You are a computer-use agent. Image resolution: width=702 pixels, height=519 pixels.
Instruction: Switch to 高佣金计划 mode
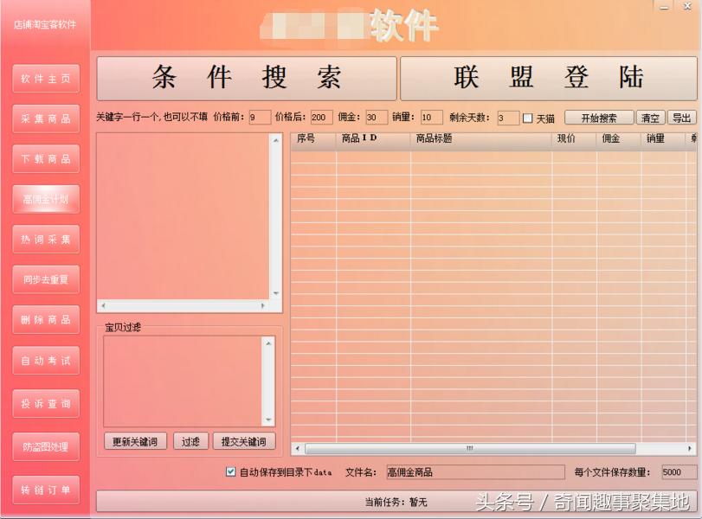[45, 199]
